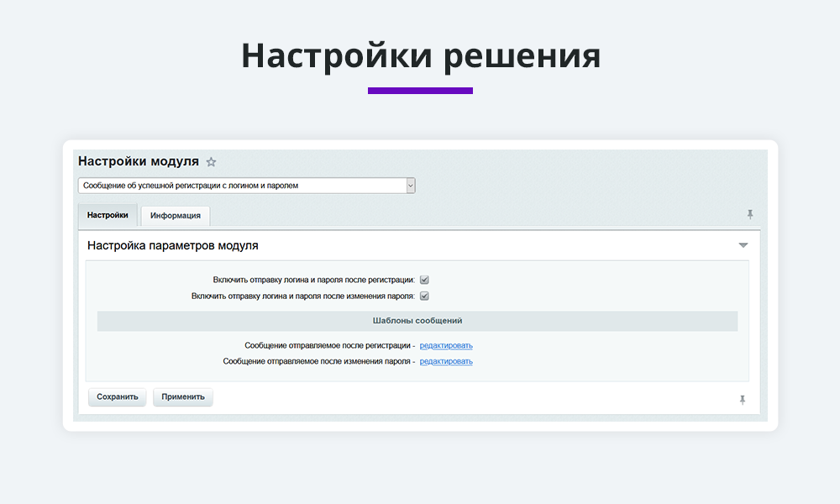
Task: Click the pin icon beside the Применить button
Action: 742,400
